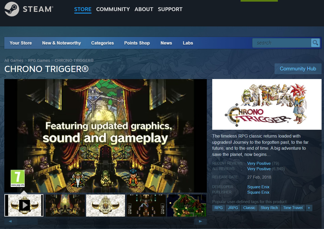The height and width of the screenshot is (229, 324).
Task: Select the JRPG tag
Action: coord(233,208)
